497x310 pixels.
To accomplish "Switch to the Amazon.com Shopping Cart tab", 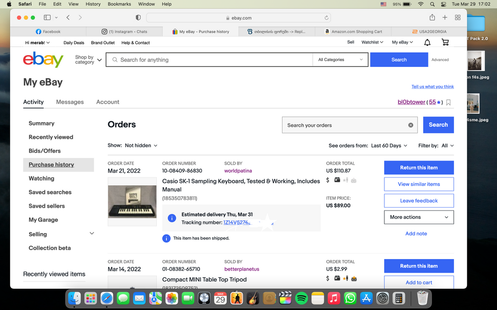I will [353, 31].
